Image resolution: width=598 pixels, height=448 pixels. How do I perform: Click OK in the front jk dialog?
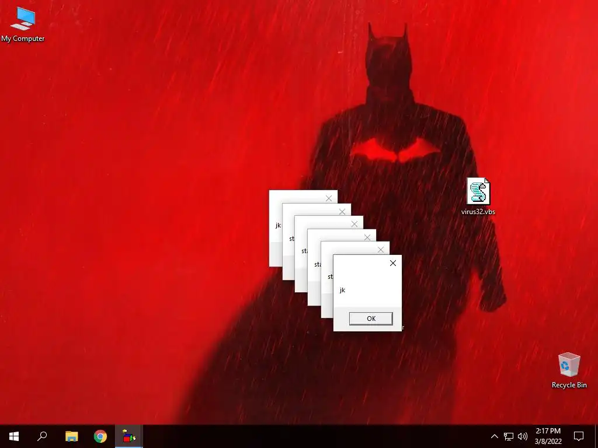[x=371, y=318]
